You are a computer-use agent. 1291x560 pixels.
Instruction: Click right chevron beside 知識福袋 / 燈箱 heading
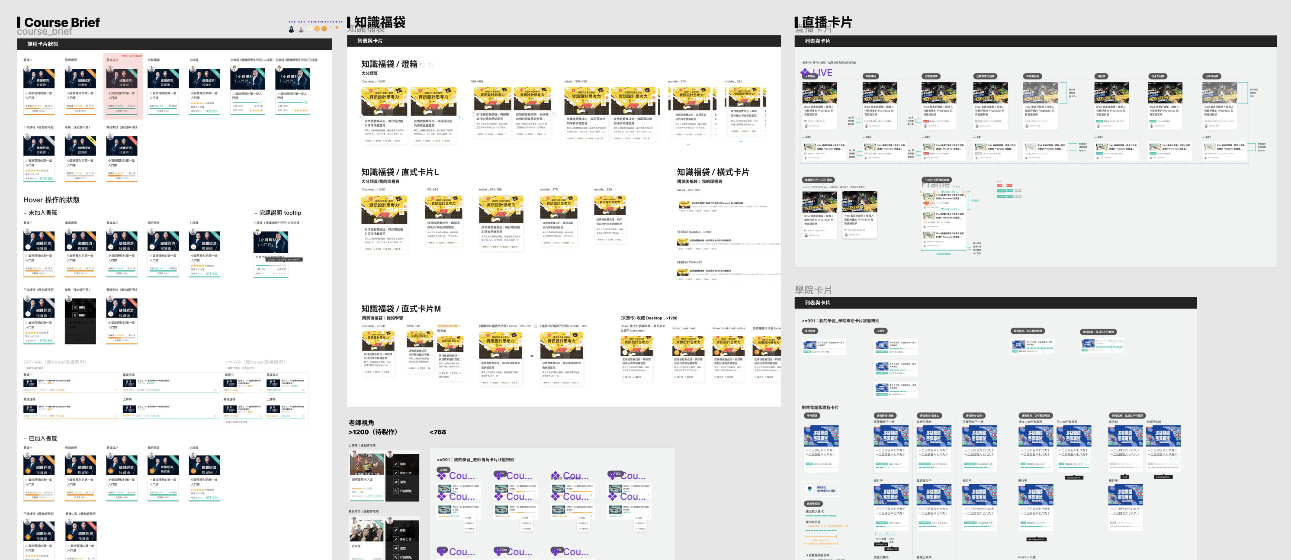point(430,64)
